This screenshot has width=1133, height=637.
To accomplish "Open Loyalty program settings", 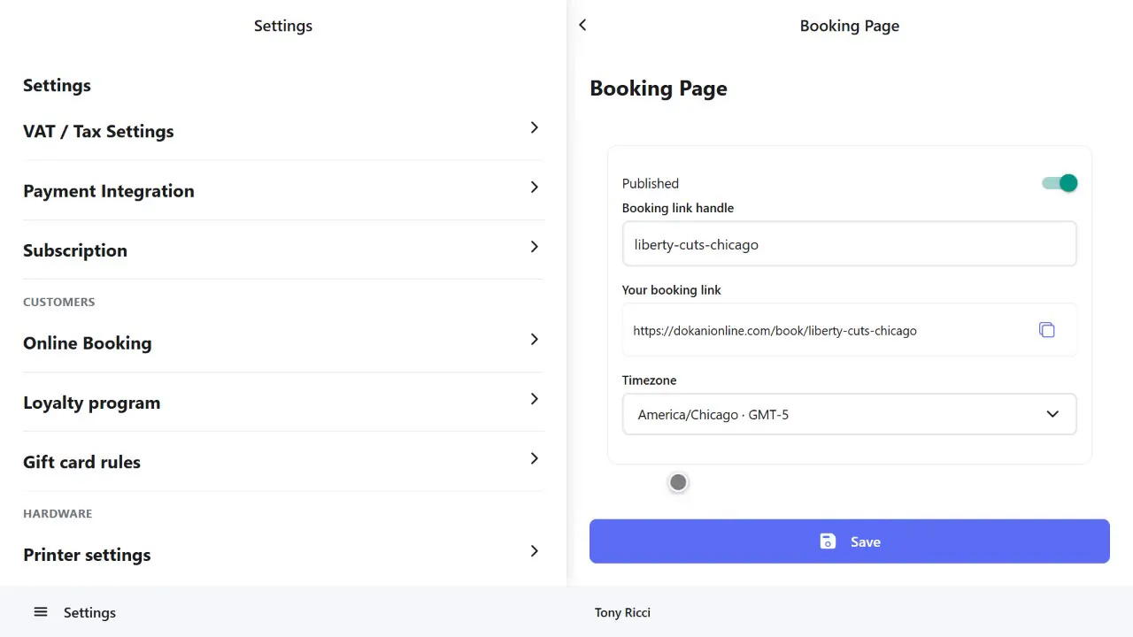I will 282,402.
